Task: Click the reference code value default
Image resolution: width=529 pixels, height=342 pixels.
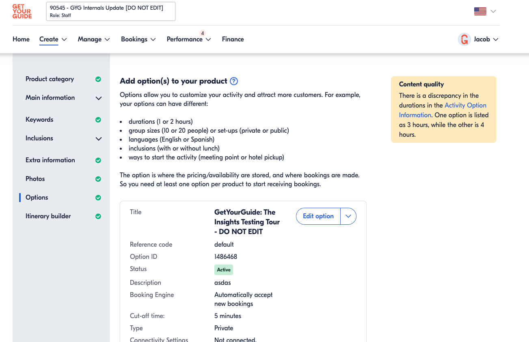Action: [x=224, y=245]
